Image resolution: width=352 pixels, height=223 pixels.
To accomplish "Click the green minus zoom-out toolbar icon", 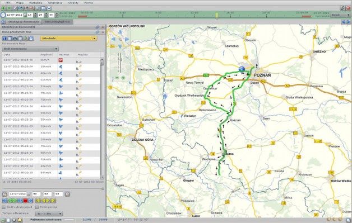I will [9, 8].
